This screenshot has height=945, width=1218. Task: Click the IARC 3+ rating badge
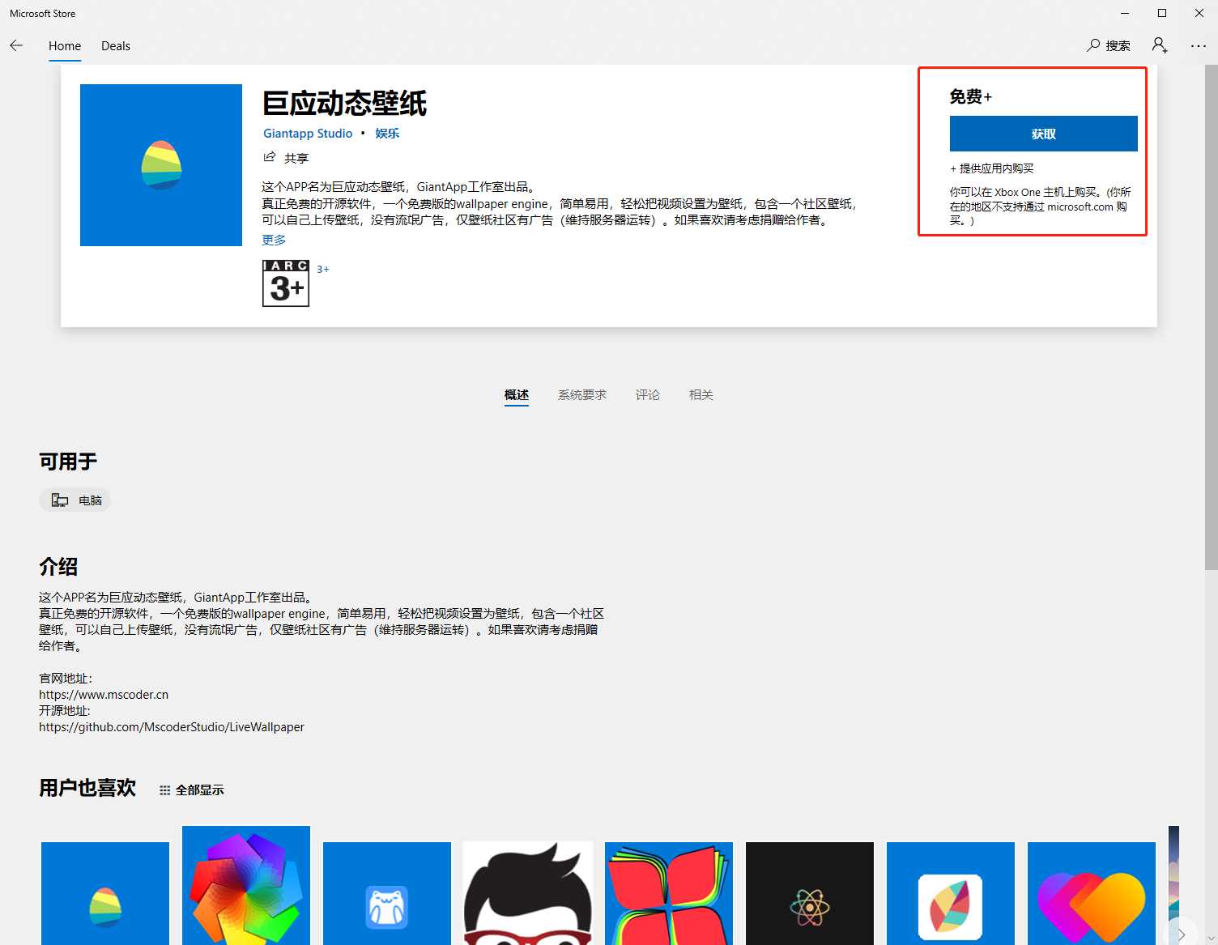pos(285,283)
